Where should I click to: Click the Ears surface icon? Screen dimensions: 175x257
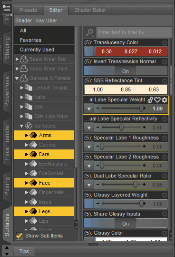pos(33,154)
